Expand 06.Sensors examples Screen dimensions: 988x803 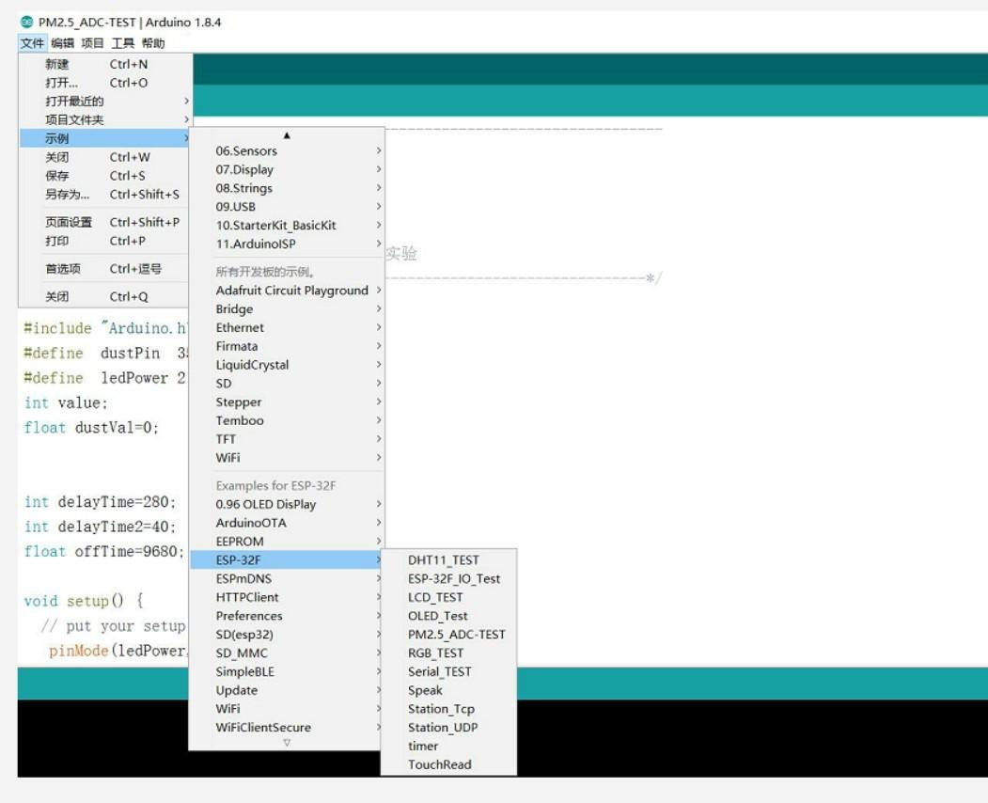287,150
